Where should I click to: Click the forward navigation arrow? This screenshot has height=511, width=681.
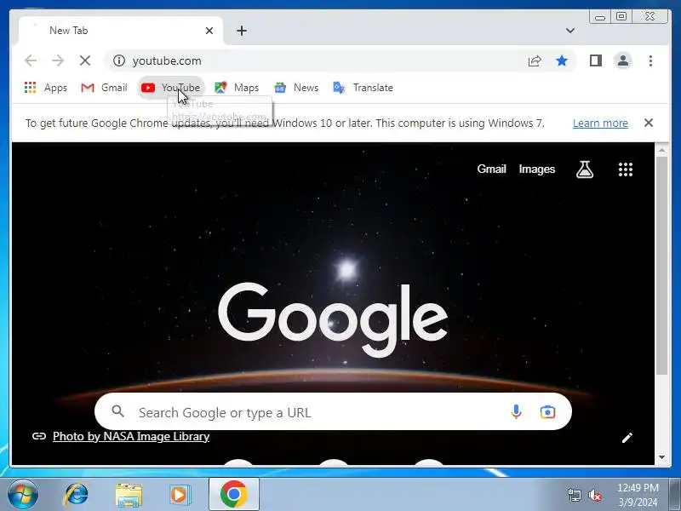[x=57, y=60]
